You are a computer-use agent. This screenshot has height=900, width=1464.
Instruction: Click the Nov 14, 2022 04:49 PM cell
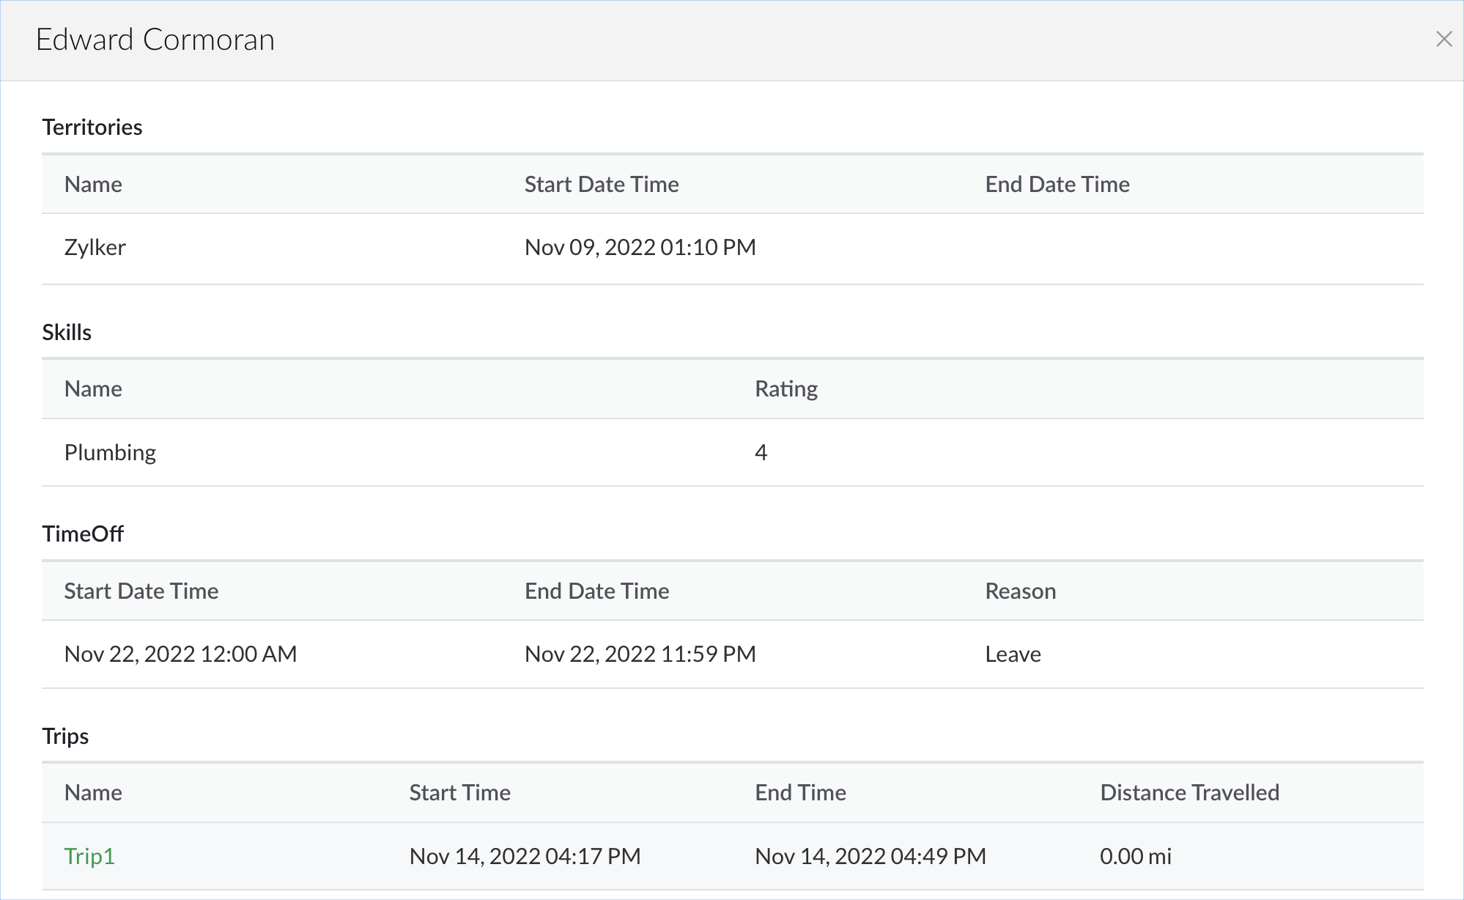[870, 856]
